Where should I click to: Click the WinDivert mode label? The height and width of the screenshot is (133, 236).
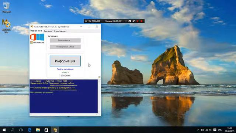(x=66, y=75)
